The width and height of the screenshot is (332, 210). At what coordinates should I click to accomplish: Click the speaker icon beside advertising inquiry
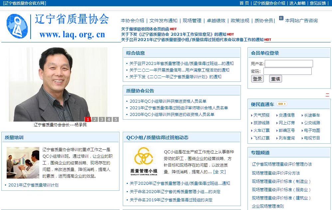pos(281,18)
